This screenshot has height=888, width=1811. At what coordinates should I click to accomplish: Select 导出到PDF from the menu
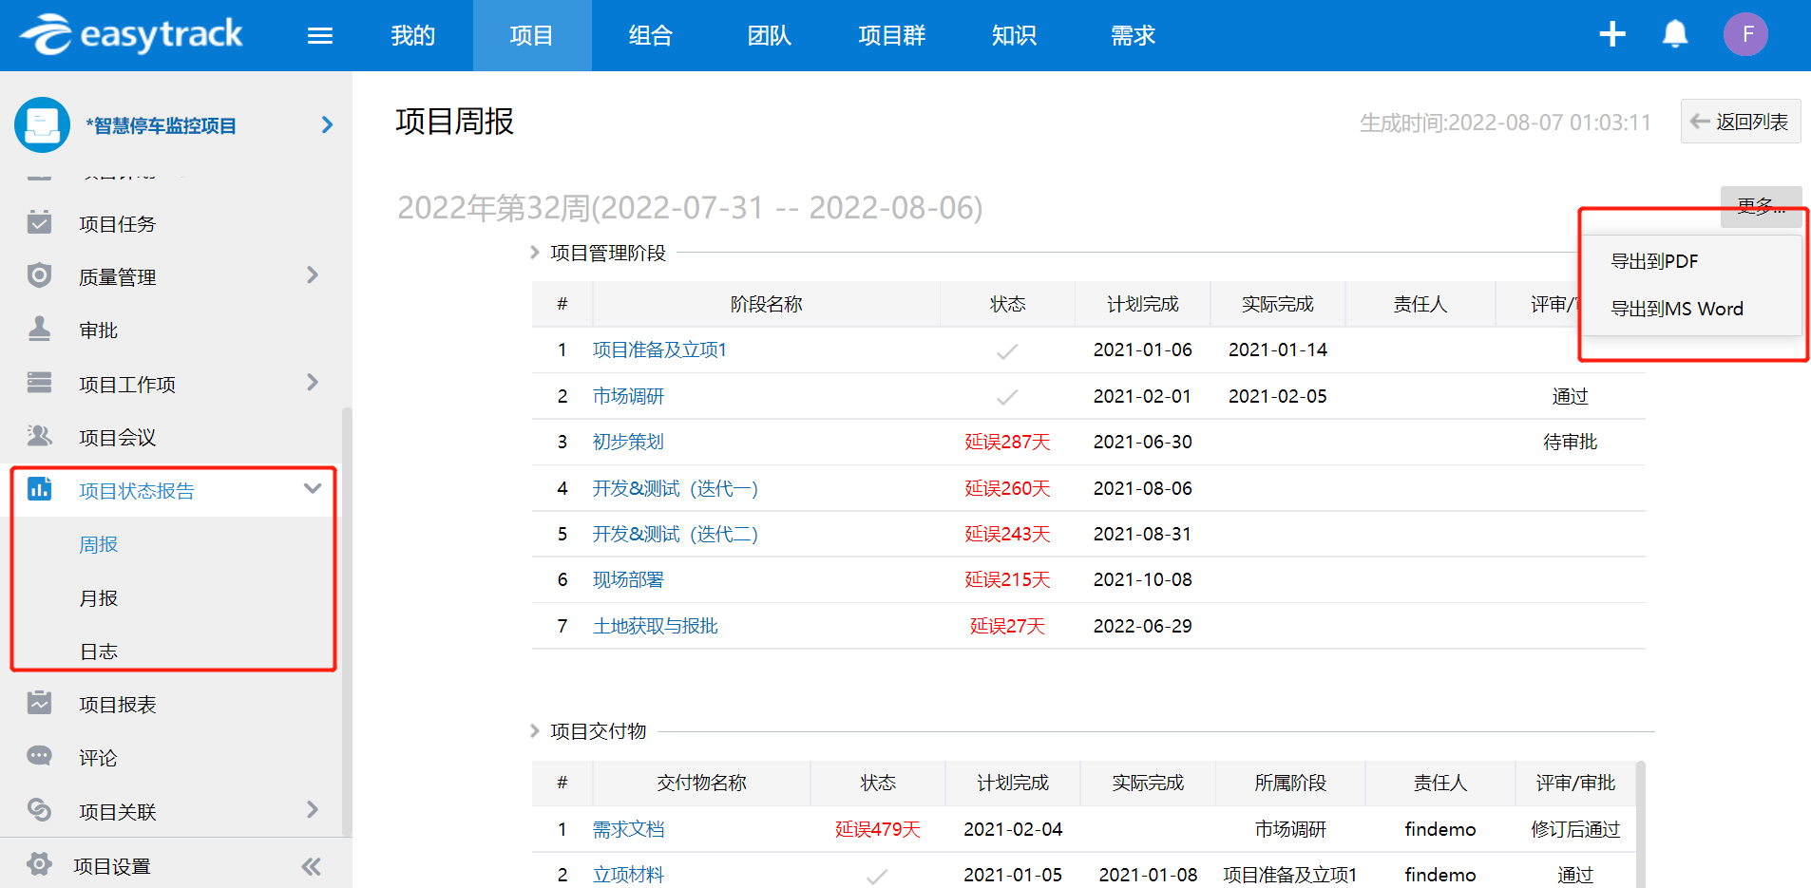1653,261
